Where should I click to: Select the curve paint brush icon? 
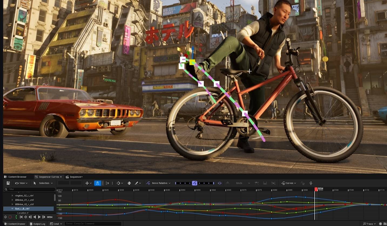pyautogui.click(x=136, y=183)
